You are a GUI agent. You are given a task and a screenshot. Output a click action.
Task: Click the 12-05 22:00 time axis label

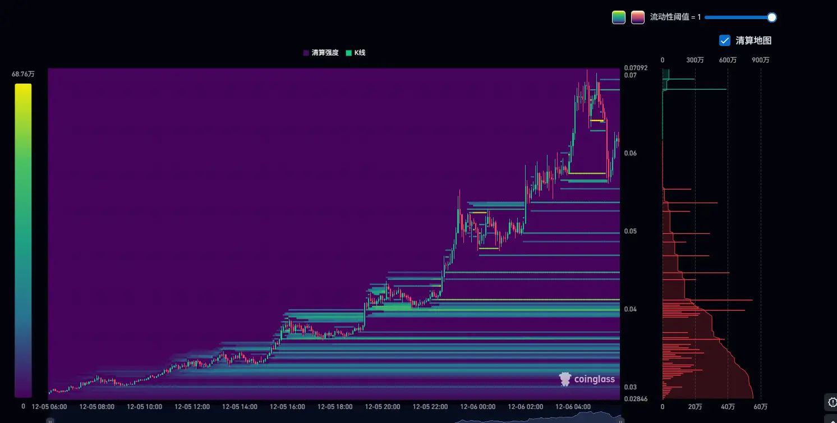(x=431, y=407)
